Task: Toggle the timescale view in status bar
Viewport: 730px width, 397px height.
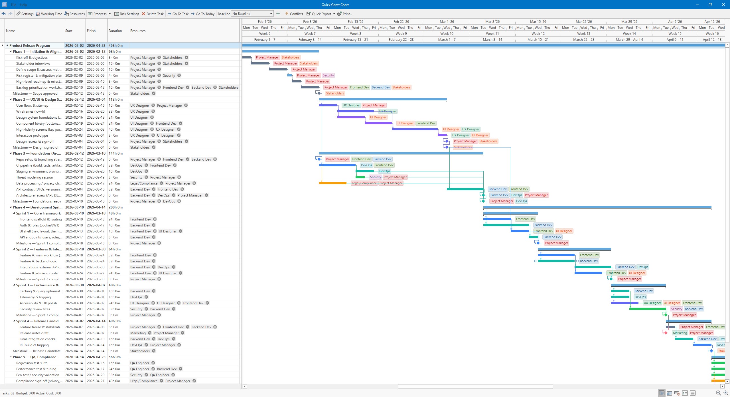Action: 676,393
